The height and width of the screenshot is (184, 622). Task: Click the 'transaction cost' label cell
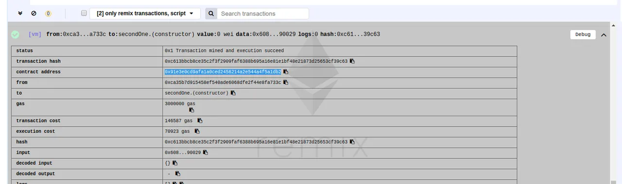point(87,120)
